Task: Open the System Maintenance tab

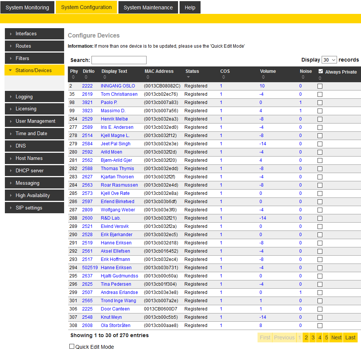Action: 148,8
